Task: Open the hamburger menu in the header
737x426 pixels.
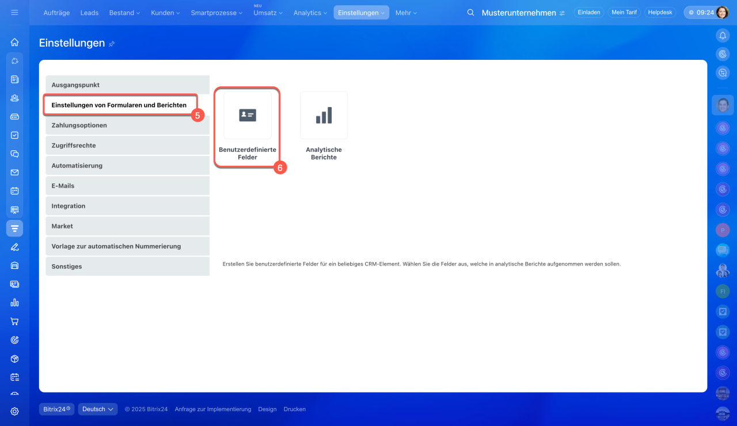Action: click(x=14, y=12)
